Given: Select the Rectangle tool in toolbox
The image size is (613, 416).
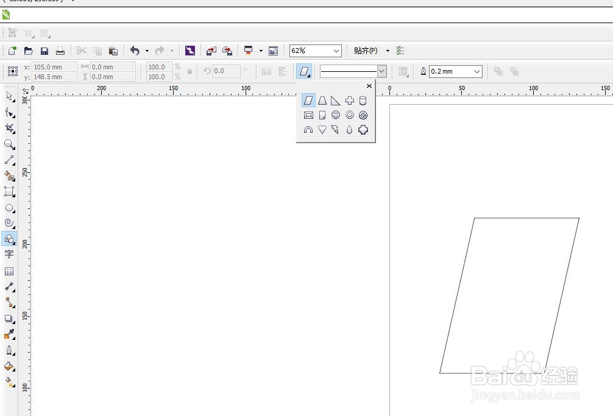Looking at the screenshot, I should pyautogui.click(x=9, y=191).
